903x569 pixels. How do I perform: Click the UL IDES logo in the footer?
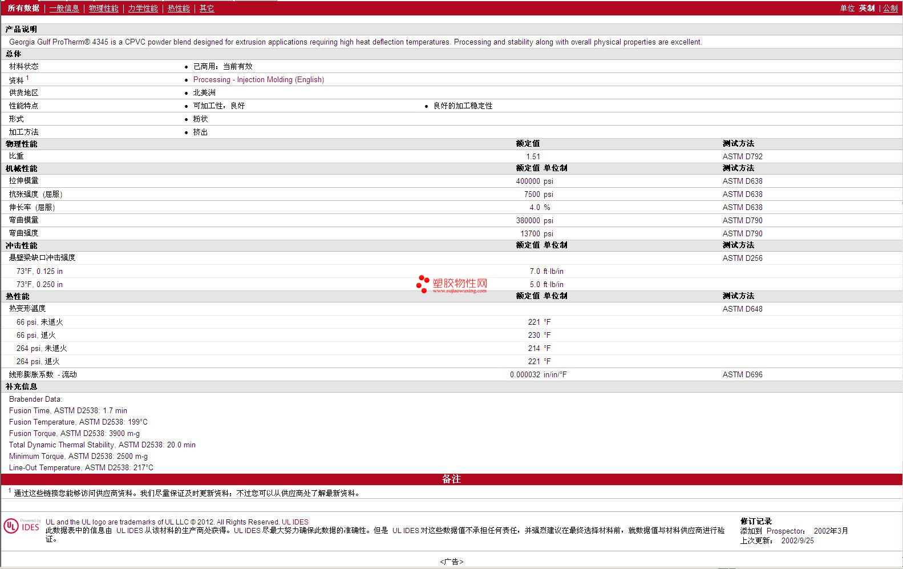click(22, 526)
